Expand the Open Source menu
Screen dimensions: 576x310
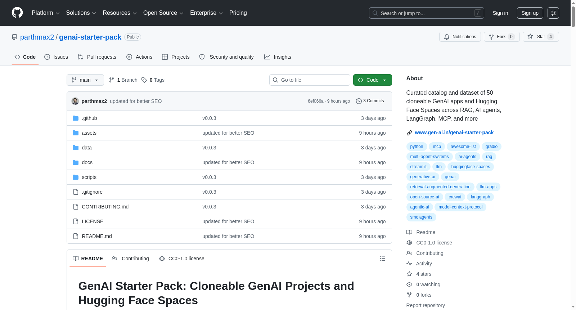163,13
